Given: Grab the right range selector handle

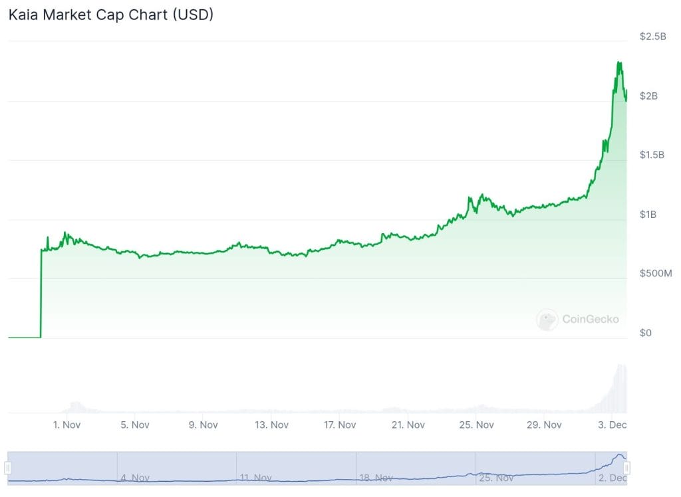Looking at the screenshot, I should 626,468.
